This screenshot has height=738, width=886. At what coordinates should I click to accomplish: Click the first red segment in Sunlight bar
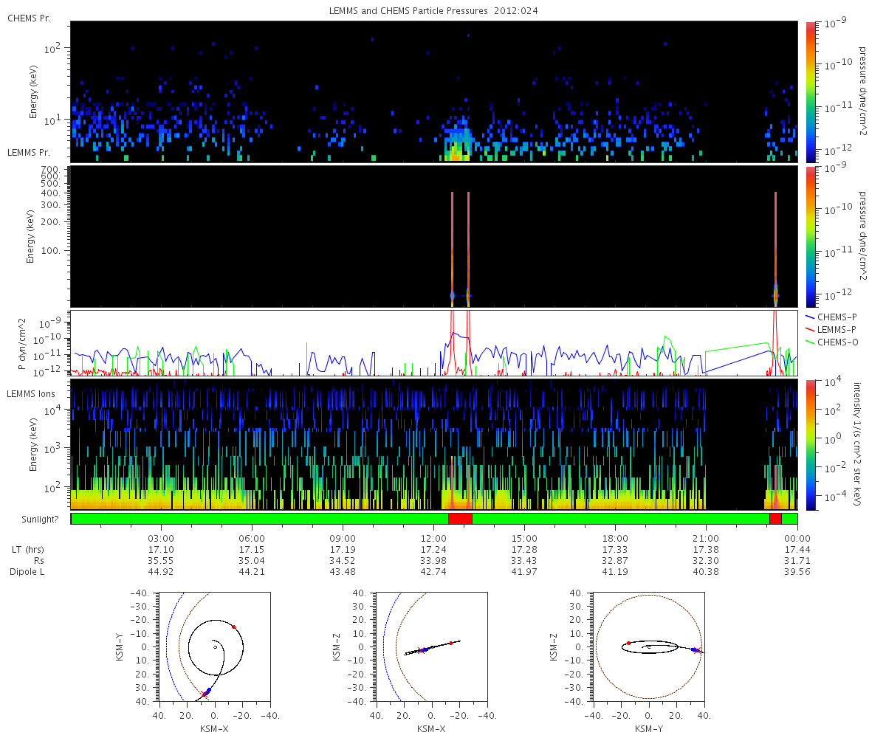tap(460, 519)
